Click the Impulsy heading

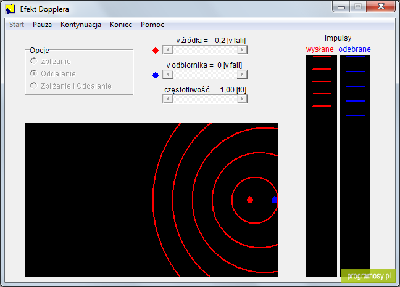pyautogui.click(x=338, y=38)
